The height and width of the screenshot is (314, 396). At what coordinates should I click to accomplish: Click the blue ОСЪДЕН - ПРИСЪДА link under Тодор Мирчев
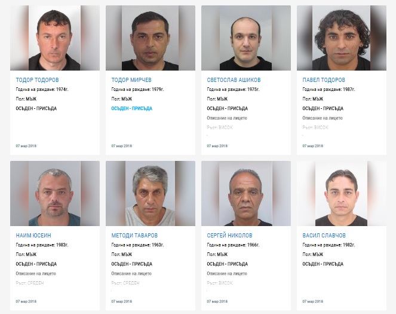click(x=131, y=108)
